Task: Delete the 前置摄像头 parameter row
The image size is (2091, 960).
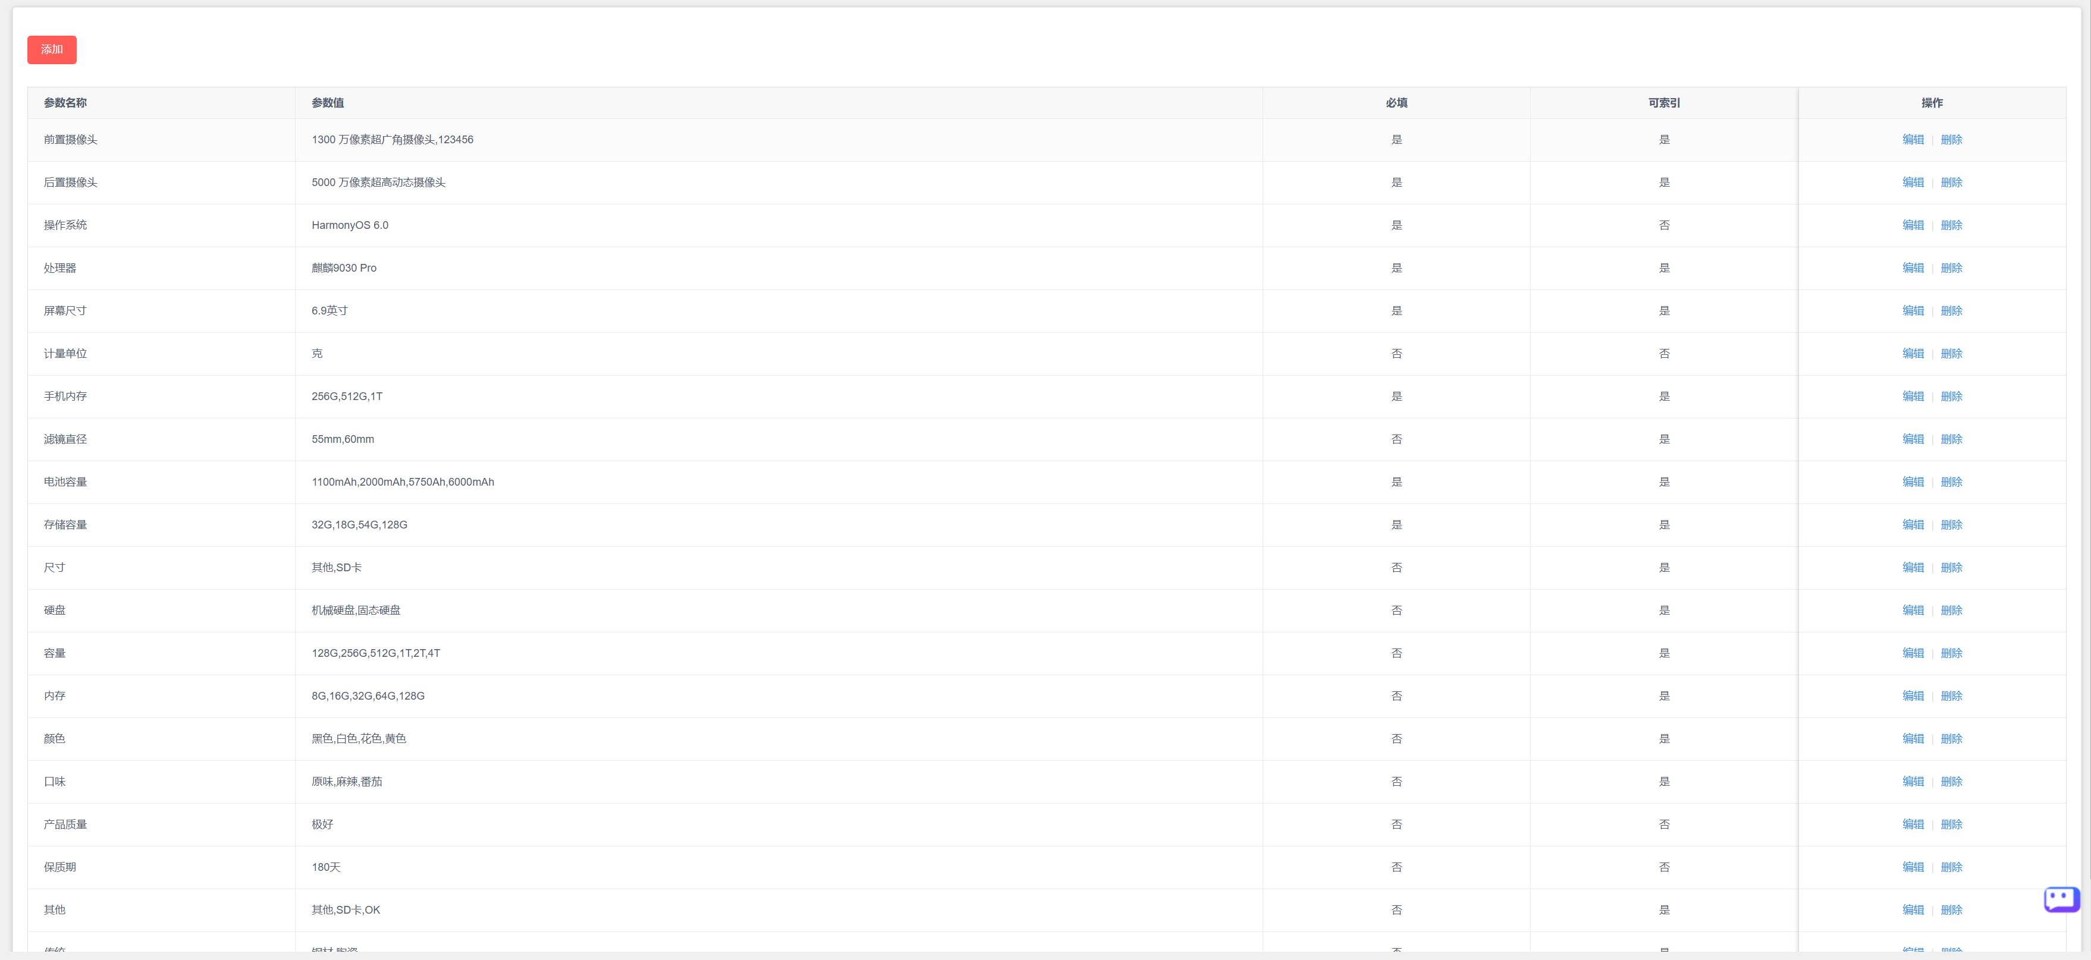Action: [x=1951, y=140]
